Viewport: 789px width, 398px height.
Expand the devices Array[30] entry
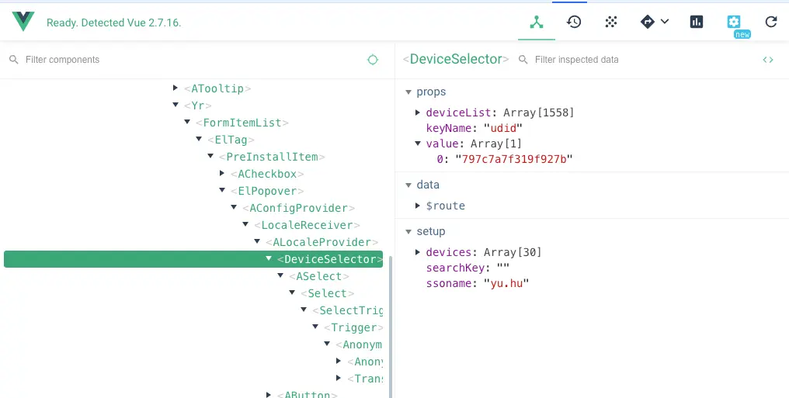point(419,252)
